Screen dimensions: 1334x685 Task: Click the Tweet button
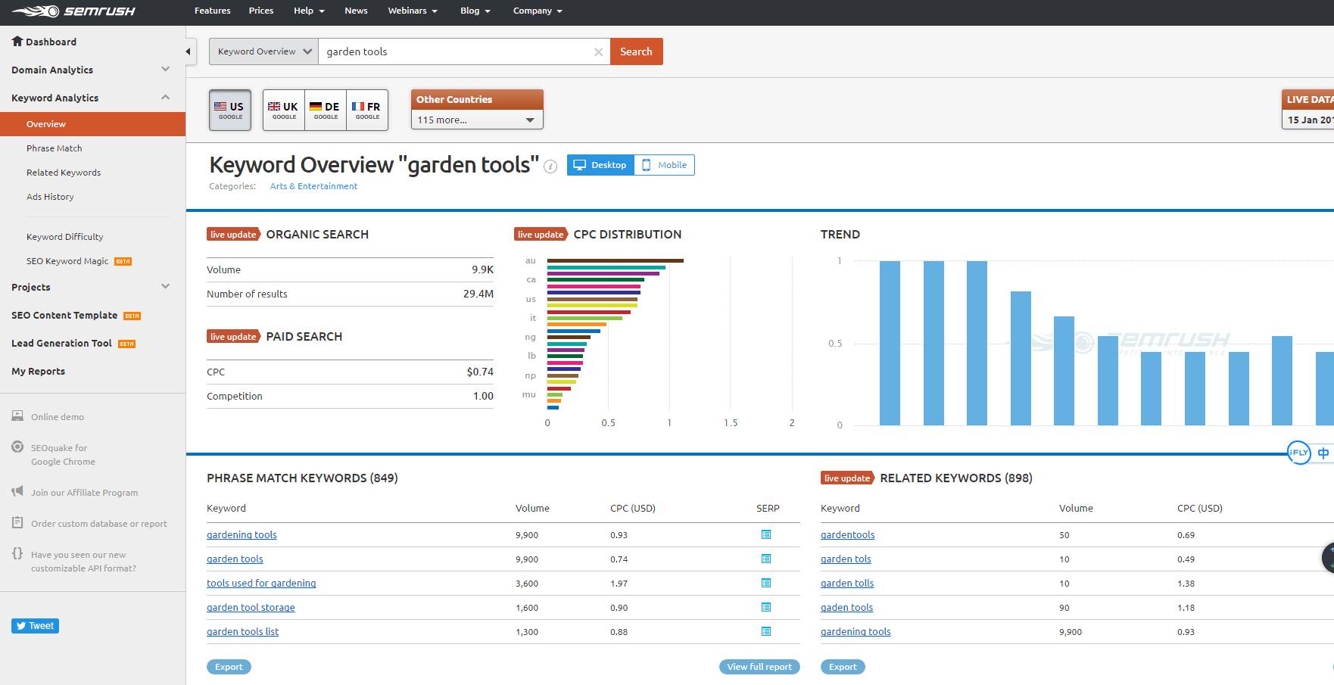coord(35,626)
